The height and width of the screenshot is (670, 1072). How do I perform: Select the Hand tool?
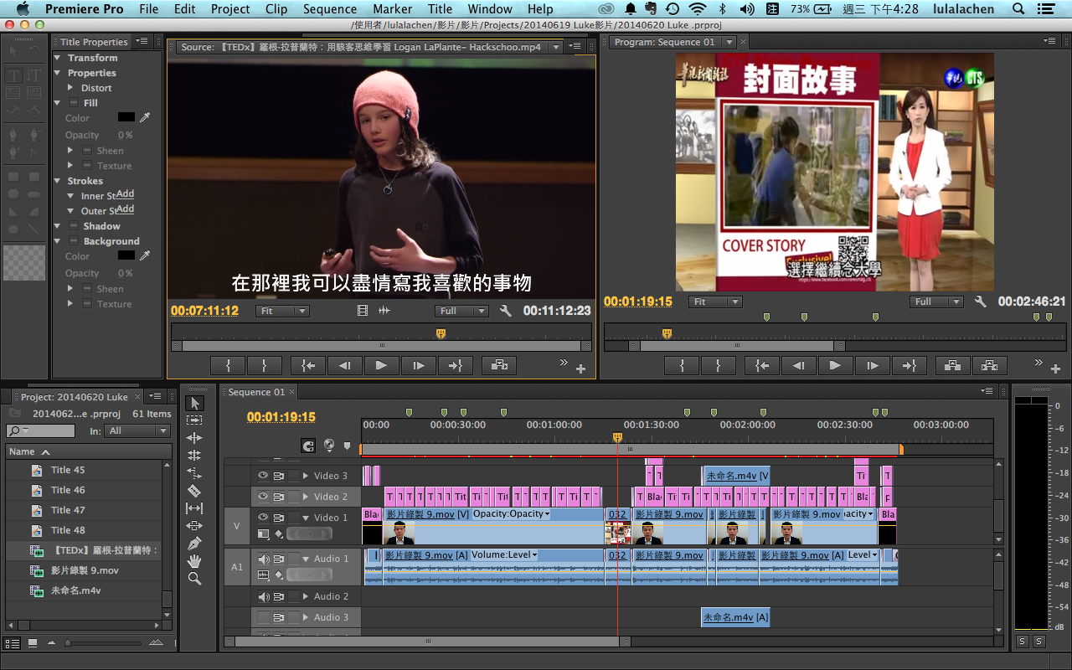click(194, 561)
